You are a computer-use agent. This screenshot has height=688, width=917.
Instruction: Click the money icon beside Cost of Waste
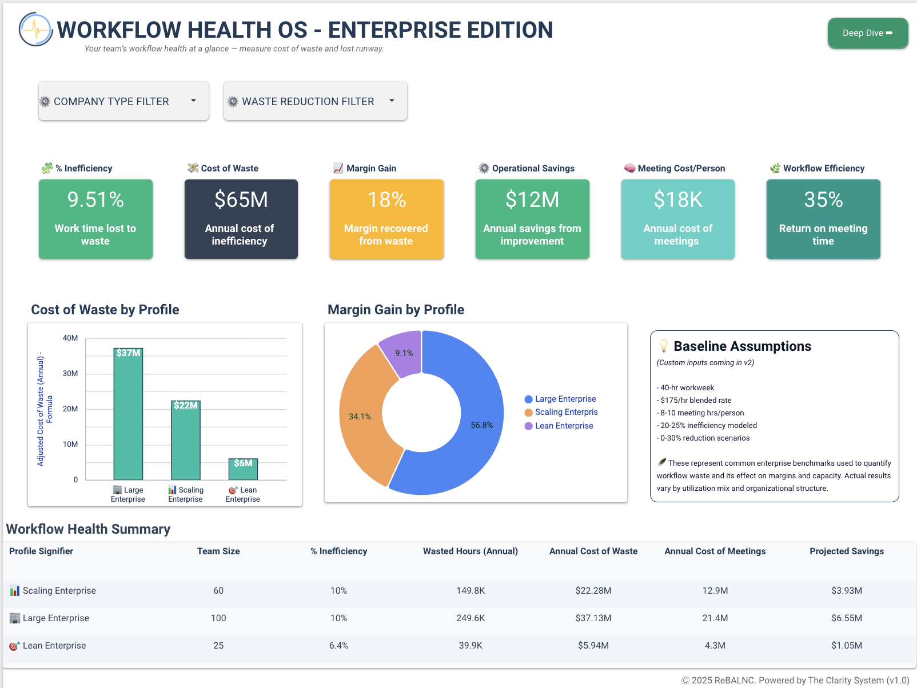pyautogui.click(x=192, y=167)
